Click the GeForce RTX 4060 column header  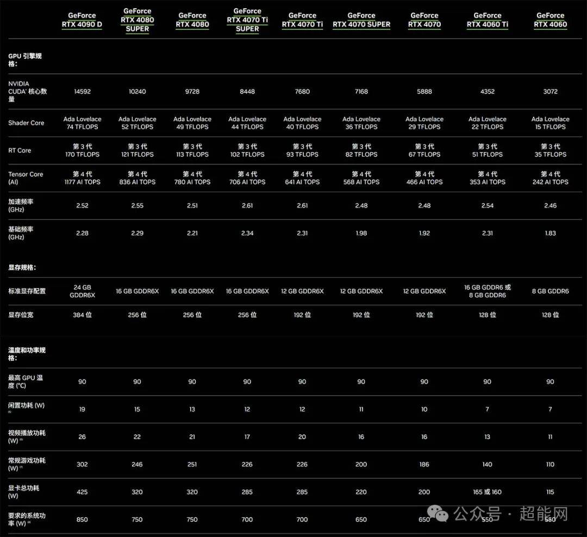[x=550, y=20]
